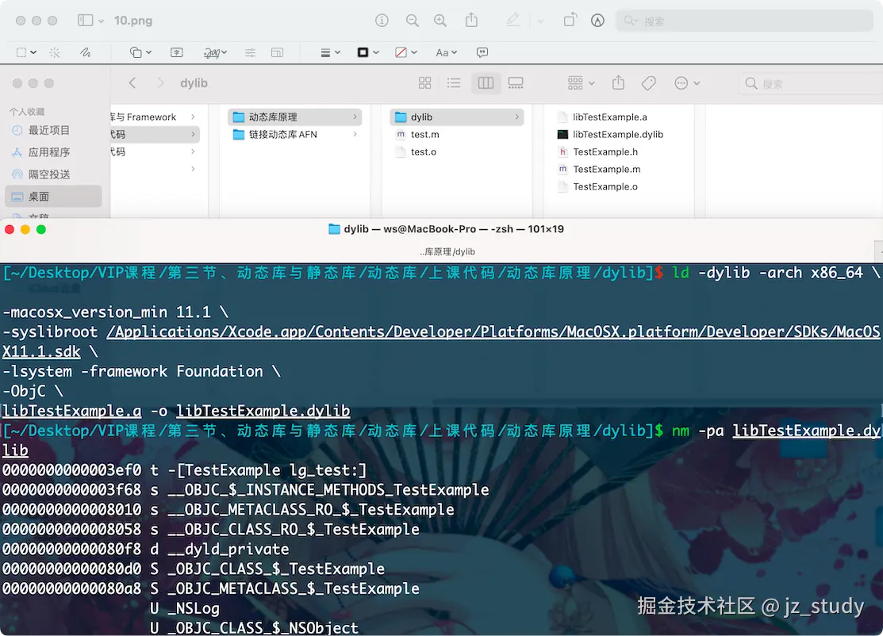Switch Finder to gallery view
Image resolution: width=883 pixels, height=636 pixels.
tap(516, 83)
